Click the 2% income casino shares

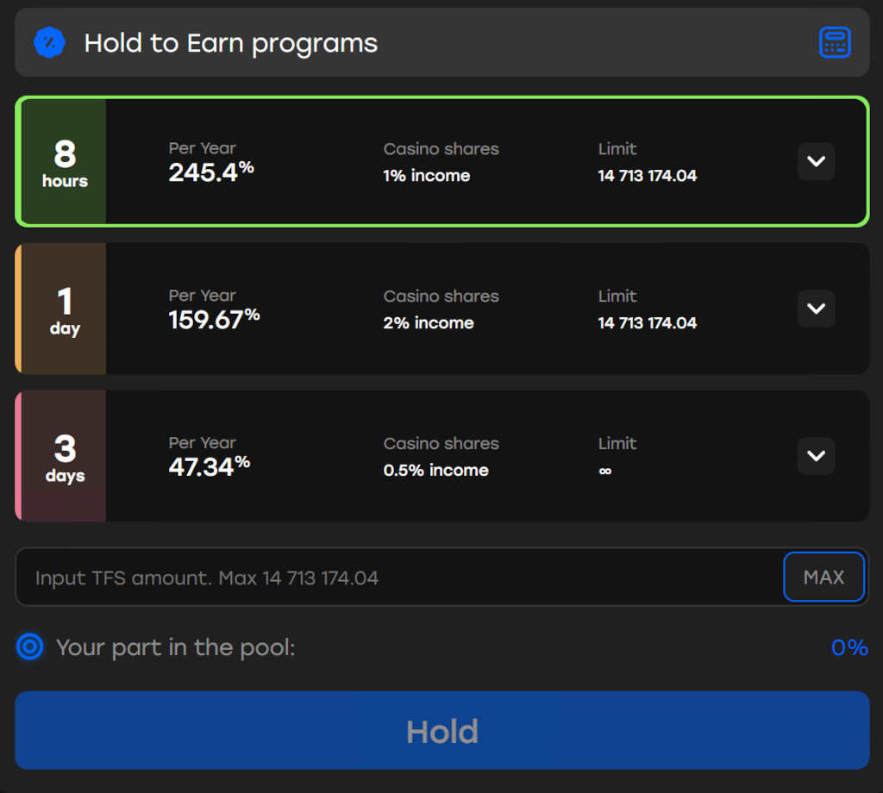pos(428,323)
